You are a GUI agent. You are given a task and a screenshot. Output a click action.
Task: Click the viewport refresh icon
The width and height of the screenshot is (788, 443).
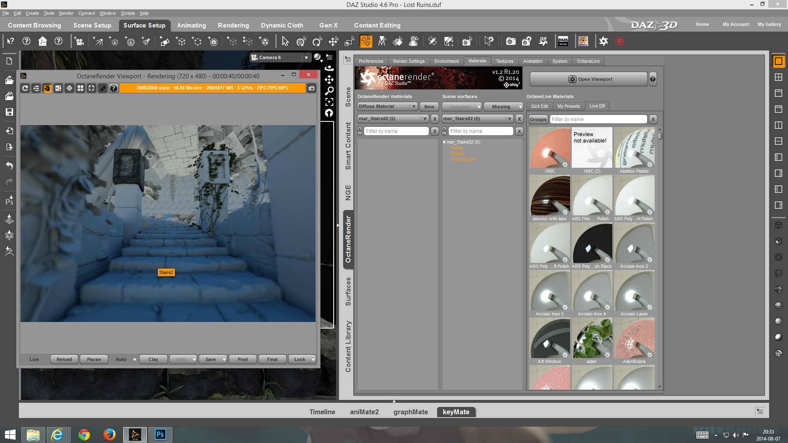click(25, 88)
